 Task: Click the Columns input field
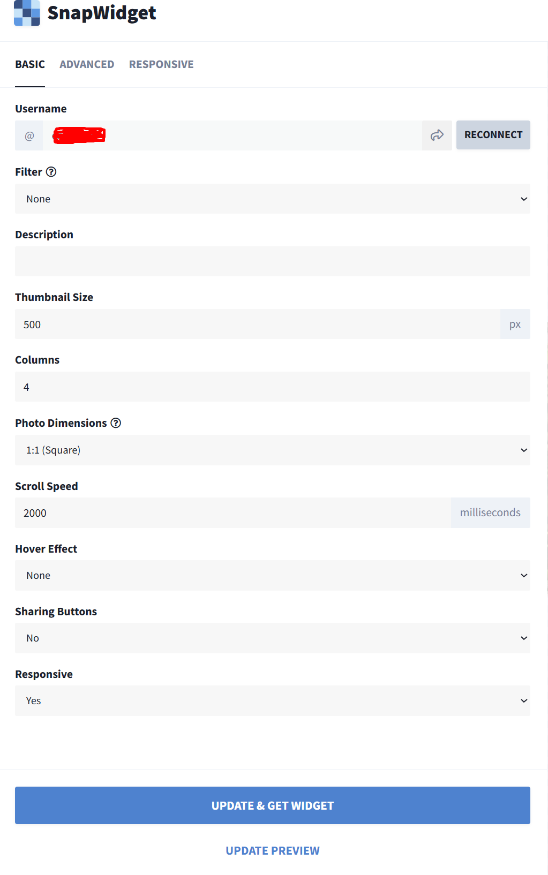[272, 387]
